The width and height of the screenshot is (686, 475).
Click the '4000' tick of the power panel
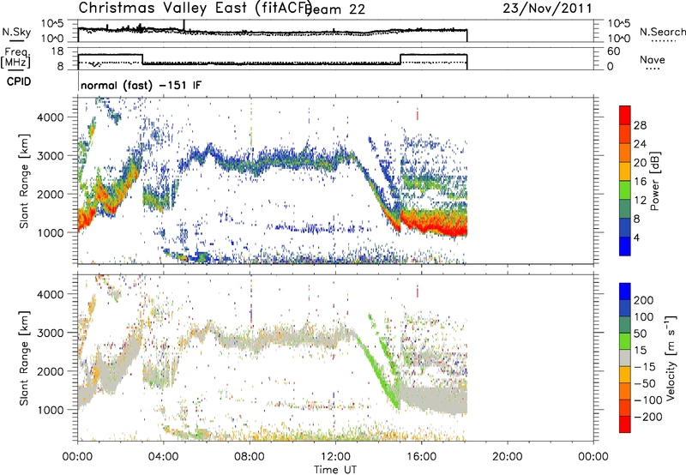pyautogui.click(x=51, y=117)
